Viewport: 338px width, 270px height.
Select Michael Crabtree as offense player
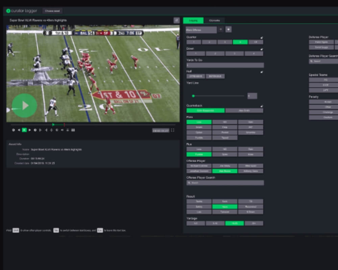pyautogui.click(x=199, y=166)
